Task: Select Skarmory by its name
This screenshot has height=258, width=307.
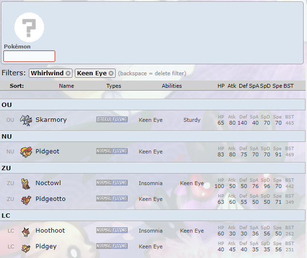Action: pos(51,119)
